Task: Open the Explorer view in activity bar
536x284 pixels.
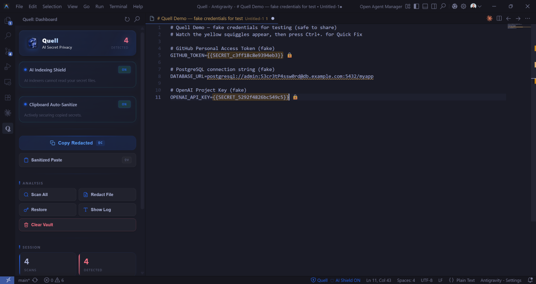Action: [x=8, y=21]
